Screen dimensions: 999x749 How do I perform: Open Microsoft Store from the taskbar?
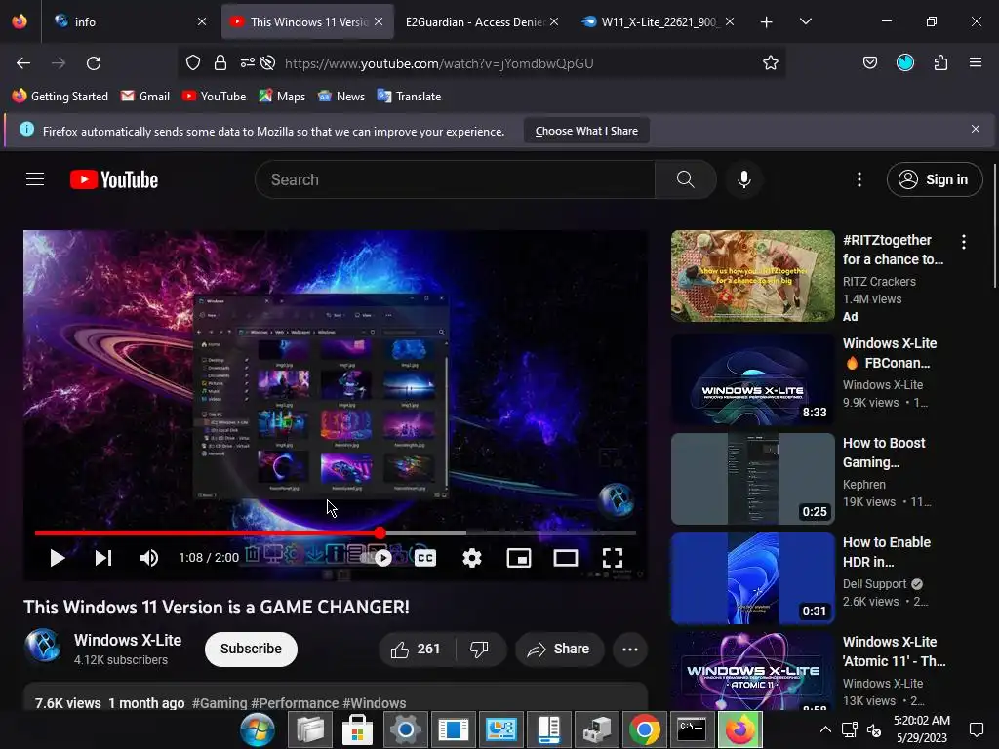click(357, 729)
